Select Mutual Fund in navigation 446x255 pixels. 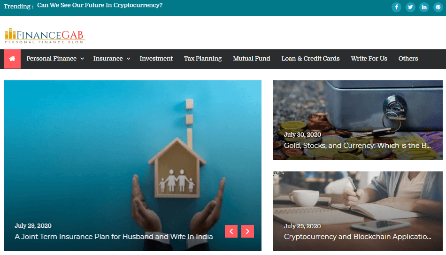(x=252, y=59)
